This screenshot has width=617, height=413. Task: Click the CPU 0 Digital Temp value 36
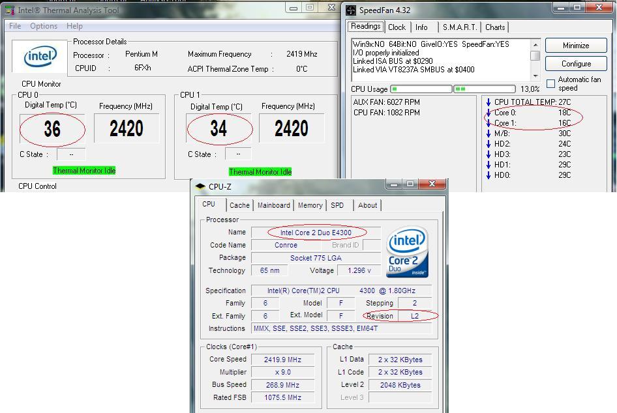tap(52, 128)
